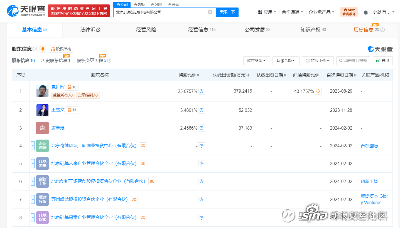Open pie chart icon in 苏州耀途股权 row
Viewport: 400px width, 228px height.
pos(202,200)
